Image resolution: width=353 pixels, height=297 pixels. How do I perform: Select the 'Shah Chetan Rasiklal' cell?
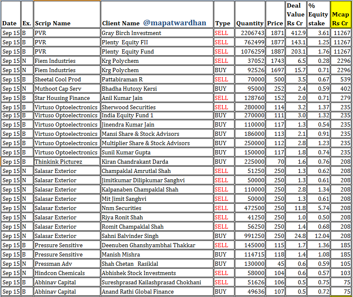[x=157, y=263]
